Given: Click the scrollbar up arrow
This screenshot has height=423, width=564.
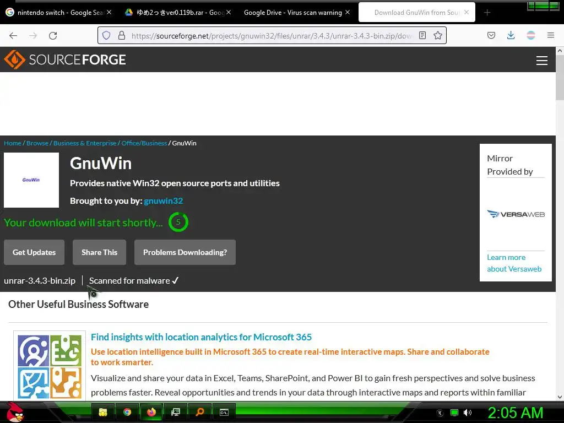Looking at the screenshot, I should point(560,51).
